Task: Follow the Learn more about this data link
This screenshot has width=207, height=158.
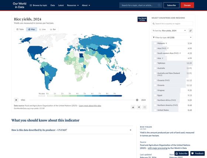Action: tap(90, 106)
